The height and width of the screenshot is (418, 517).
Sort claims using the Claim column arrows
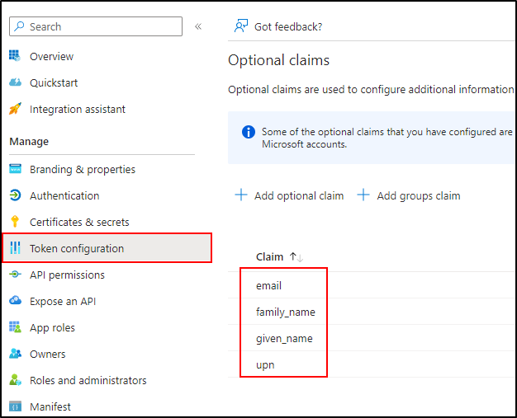pyautogui.click(x=296, y=257)
